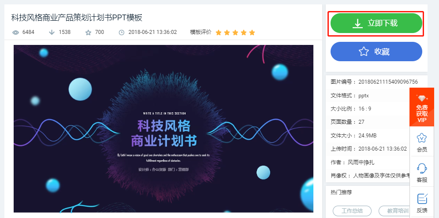
Task: Click the clock icon next to upload date
Action: pyautogui.click(x=122, y=33)
